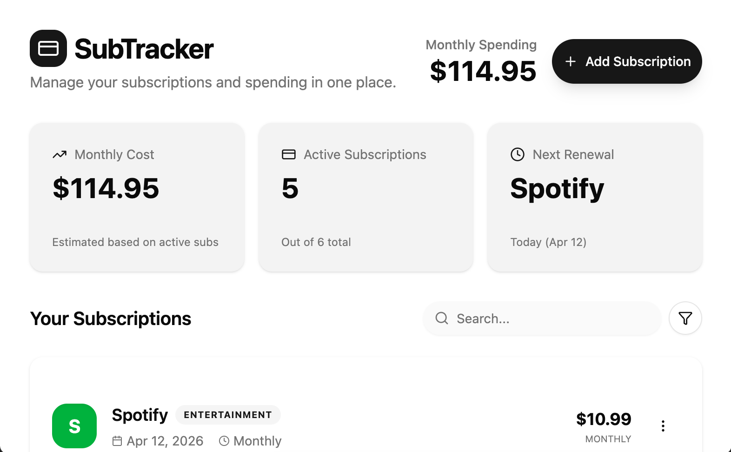Click the search magnifier icon
731x452 pixels.
tap(441, 318)
